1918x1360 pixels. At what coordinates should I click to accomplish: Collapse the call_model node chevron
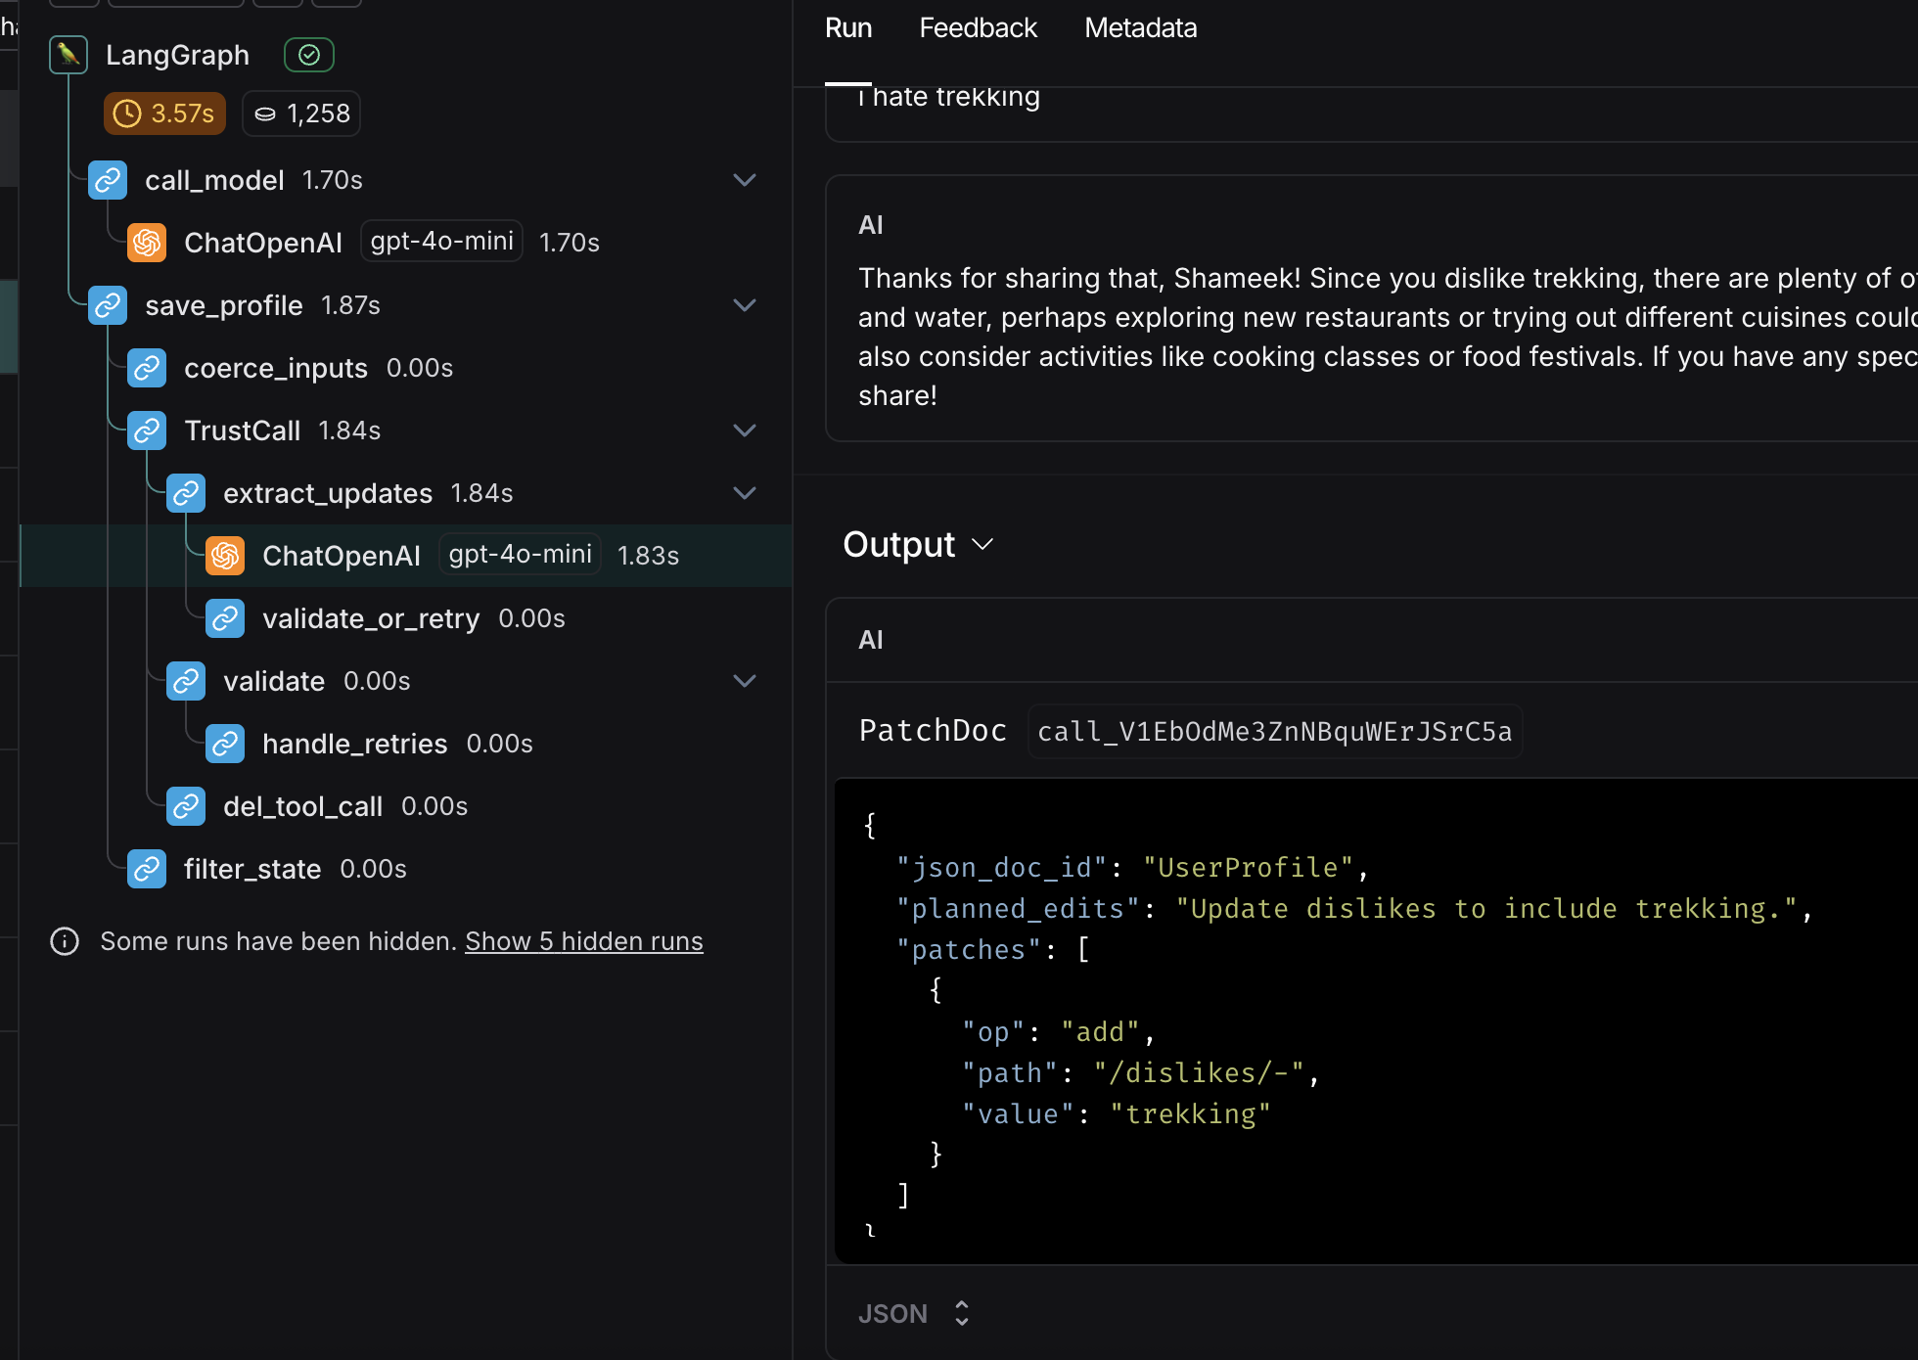point(745,180)
